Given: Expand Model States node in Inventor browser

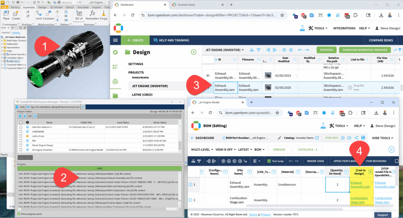Looking at the screenshot, I should coord(2,41).
